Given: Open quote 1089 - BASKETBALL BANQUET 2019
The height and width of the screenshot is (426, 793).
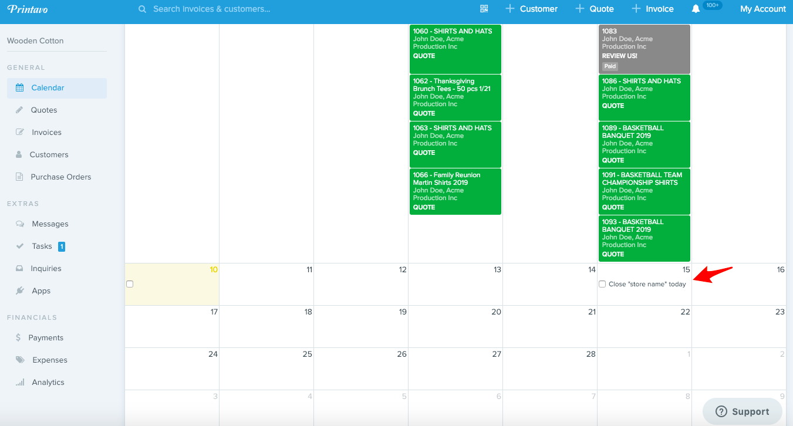Looking at the screenshot, I should [x=644, y=144].
